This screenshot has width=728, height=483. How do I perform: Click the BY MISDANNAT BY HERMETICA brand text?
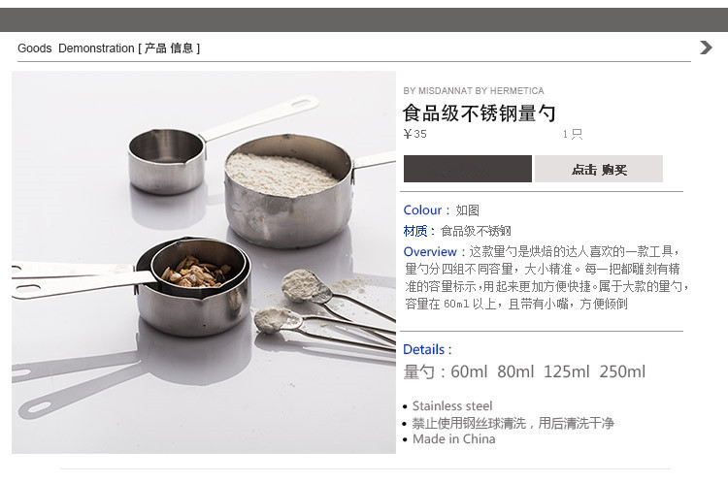point(474,90)
